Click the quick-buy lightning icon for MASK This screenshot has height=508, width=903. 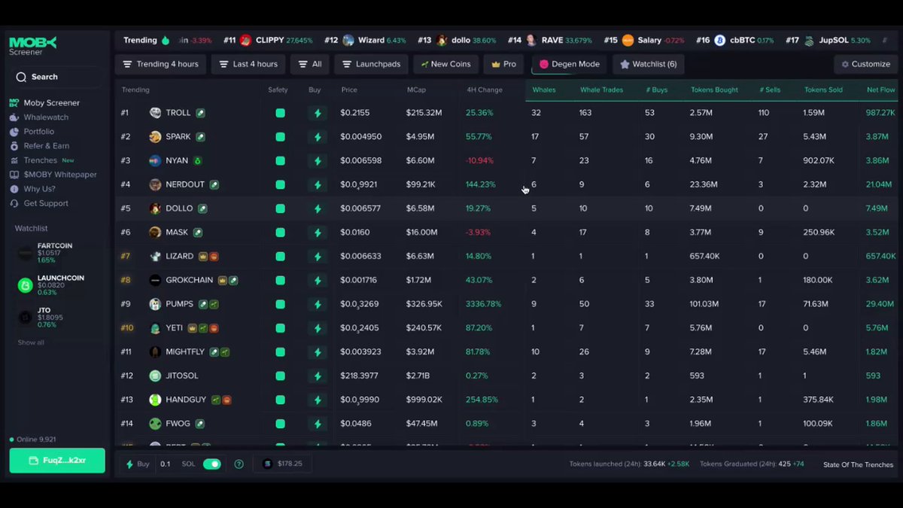(x=318, y=233)
